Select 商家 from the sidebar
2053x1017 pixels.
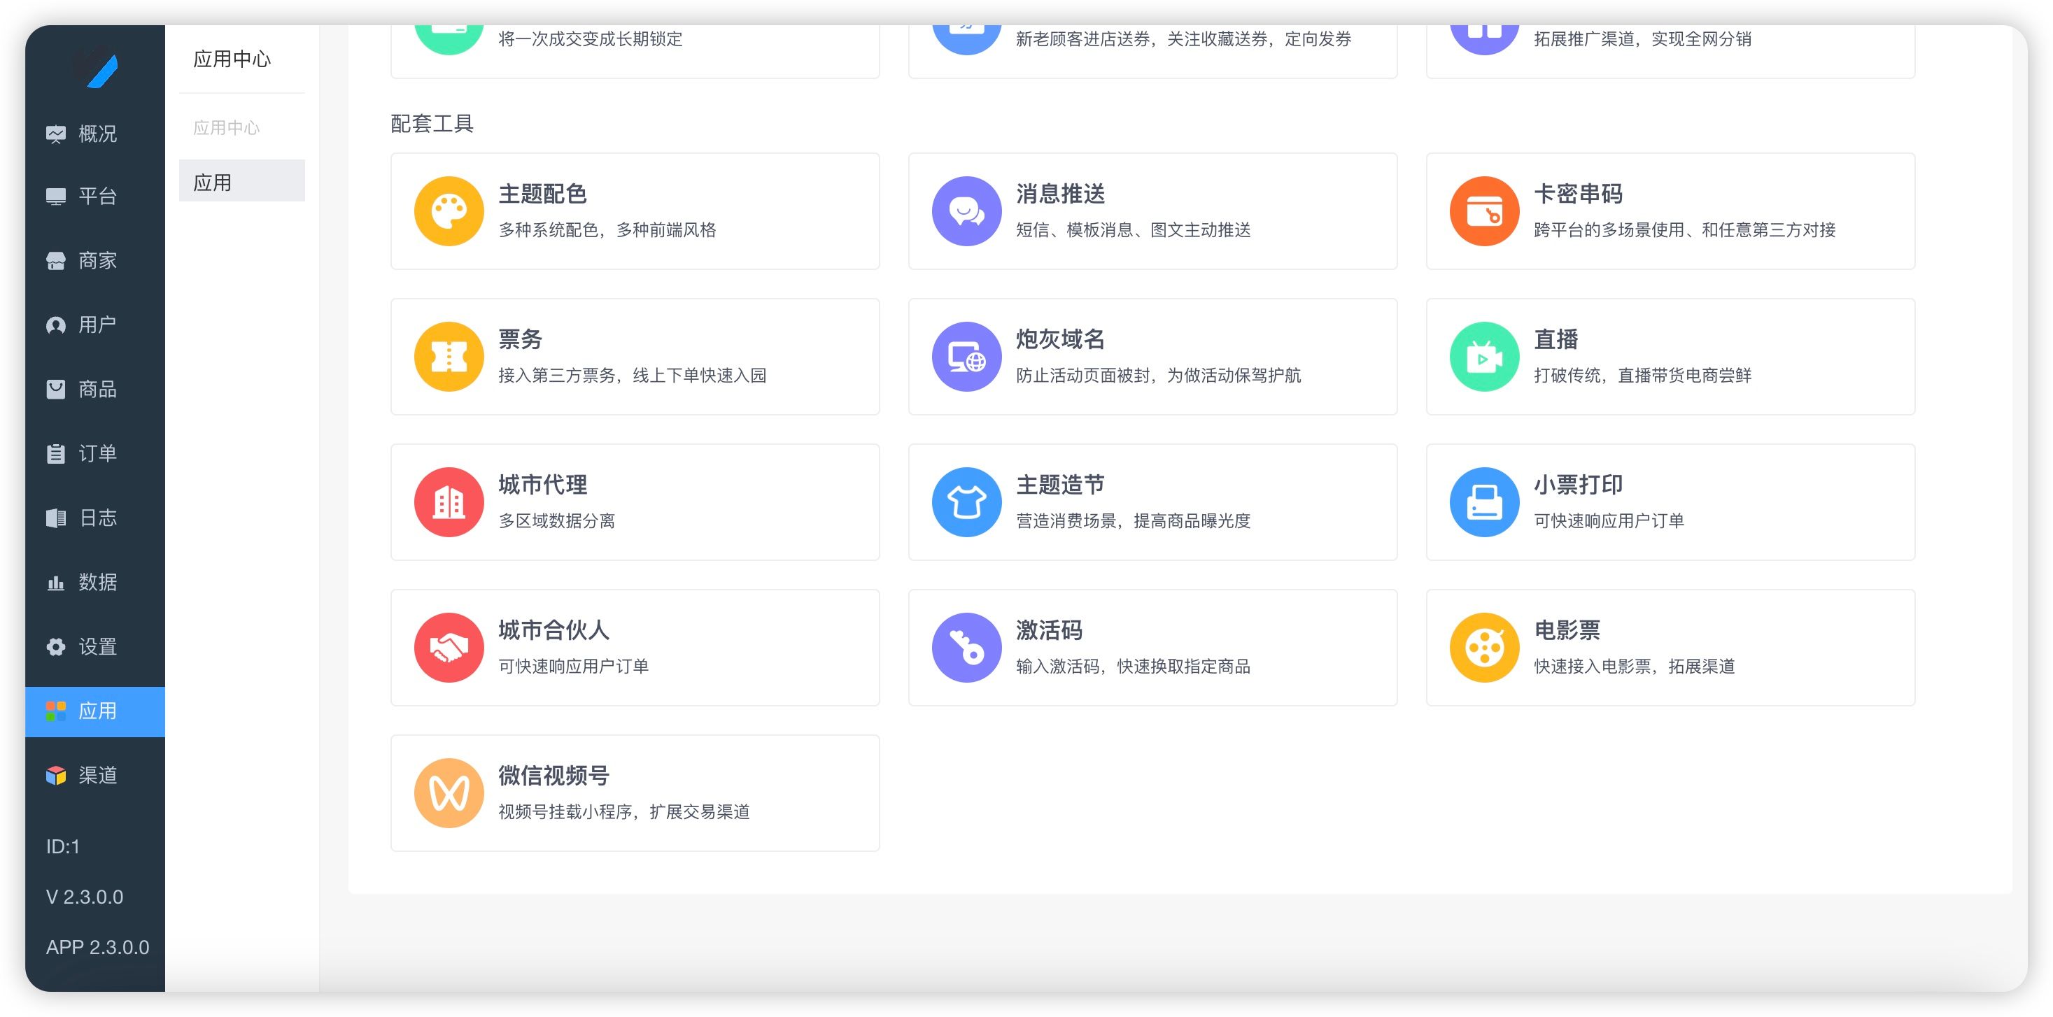click(95, 260)
